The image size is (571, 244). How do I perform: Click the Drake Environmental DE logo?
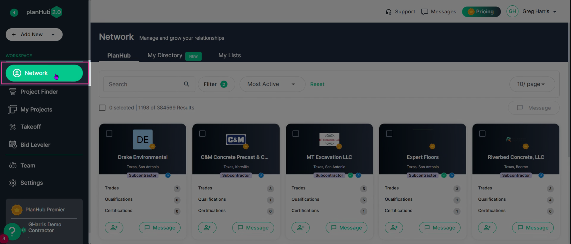click(x=143, y=140)
